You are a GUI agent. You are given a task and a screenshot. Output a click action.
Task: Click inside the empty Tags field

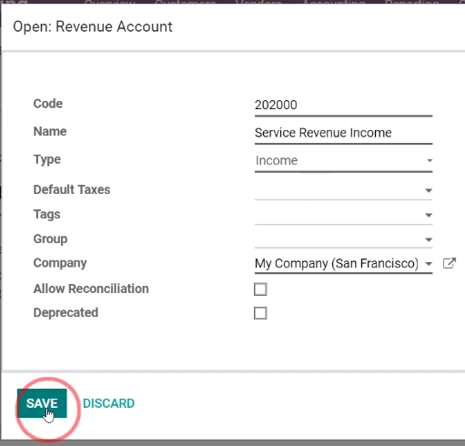[339, 215]
